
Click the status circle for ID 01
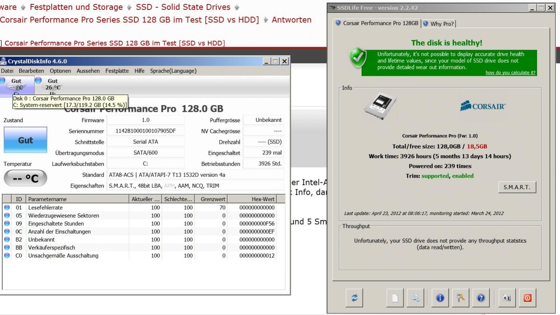click(7, 208)
